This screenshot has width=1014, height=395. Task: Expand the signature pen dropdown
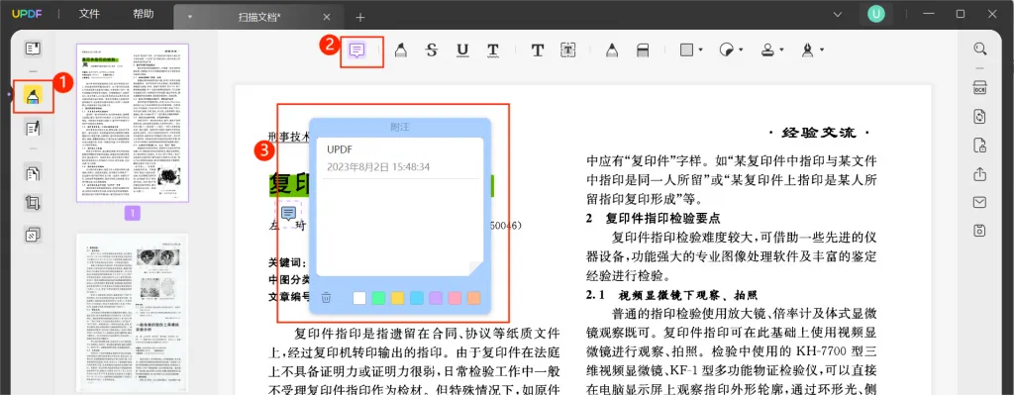(x=822, y=49)
